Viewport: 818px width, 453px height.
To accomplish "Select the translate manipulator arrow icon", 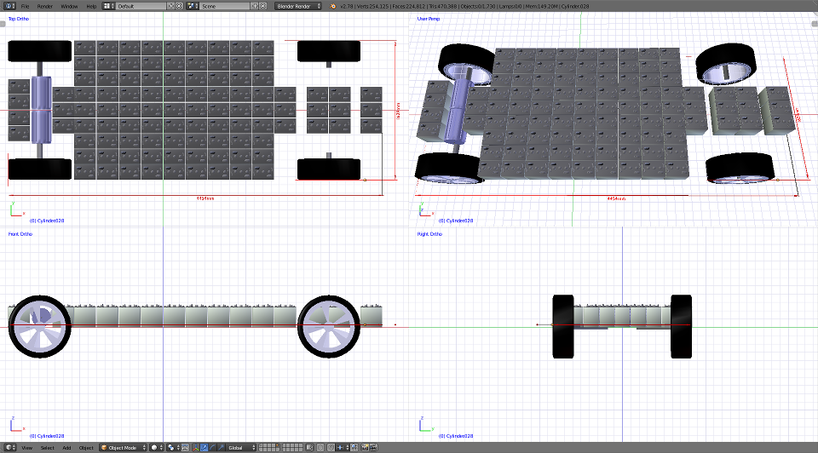I will coord(204,447).
